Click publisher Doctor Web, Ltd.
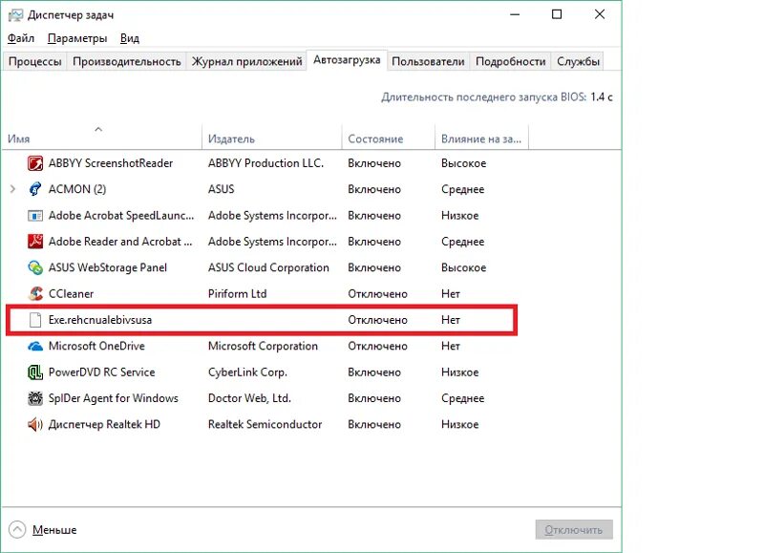Viewport: 764px width, 553px height. pos(249,398)
